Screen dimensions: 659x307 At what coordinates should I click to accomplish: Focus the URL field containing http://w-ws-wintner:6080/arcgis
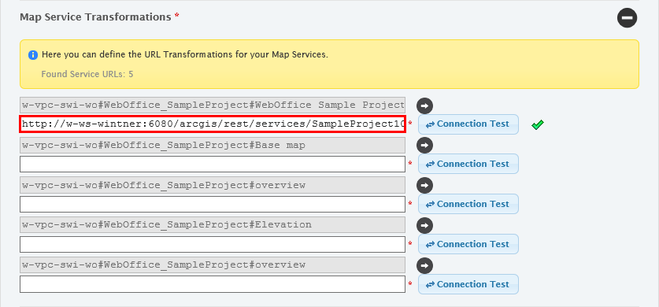[x=213, y=124]
